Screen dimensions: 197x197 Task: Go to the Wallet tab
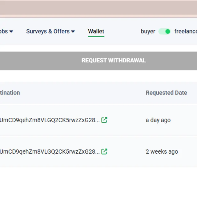[x=96, y=31]
